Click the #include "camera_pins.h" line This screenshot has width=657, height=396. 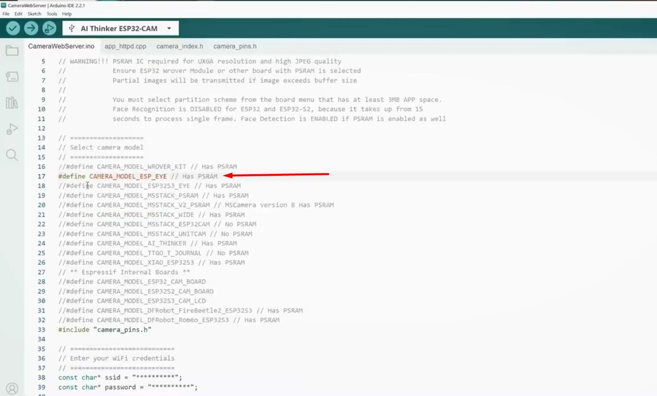(105, 330)
